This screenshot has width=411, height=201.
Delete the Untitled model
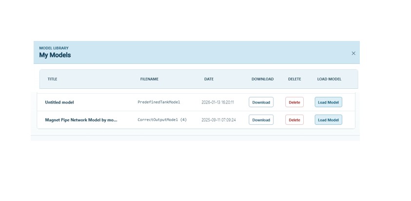pyautogui.click(x=294, y=102)
